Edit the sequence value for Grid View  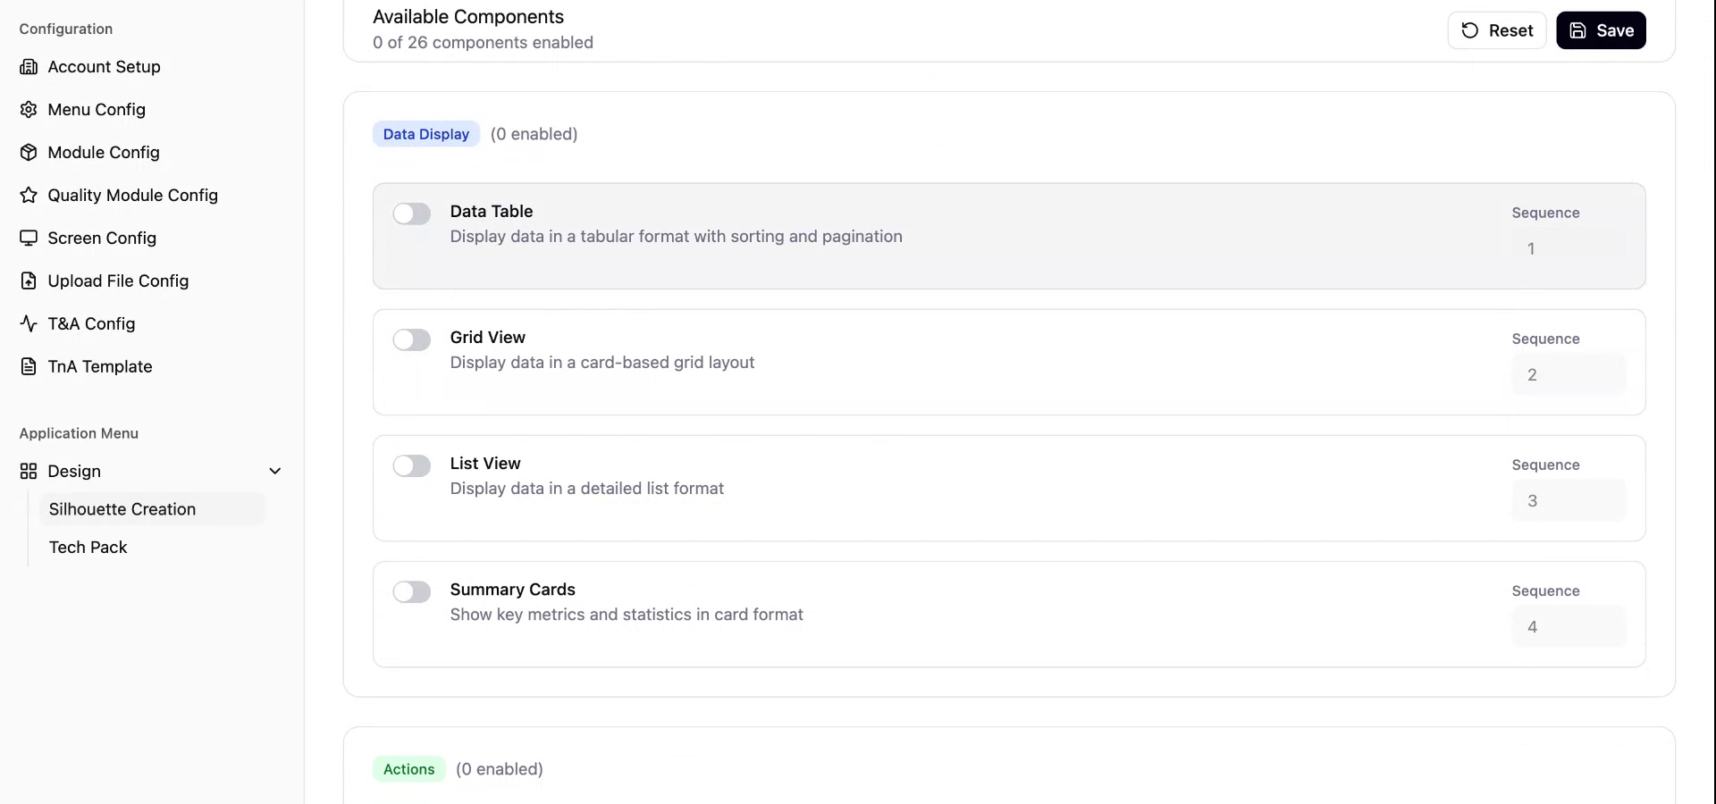coord(1569,374)
